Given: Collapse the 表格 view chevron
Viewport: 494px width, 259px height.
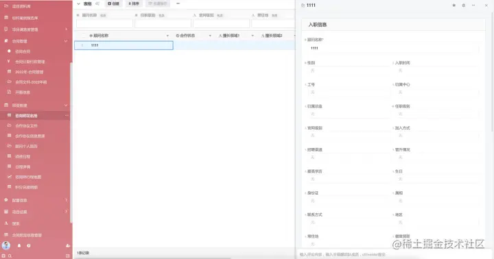Looking at the screenshot, I should pos(79,4).
